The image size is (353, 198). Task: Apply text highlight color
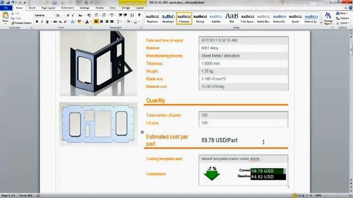tap(79, 22)
